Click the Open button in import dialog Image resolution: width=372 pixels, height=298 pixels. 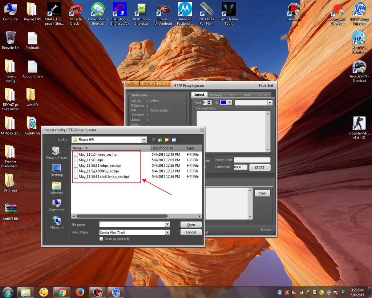191,225
